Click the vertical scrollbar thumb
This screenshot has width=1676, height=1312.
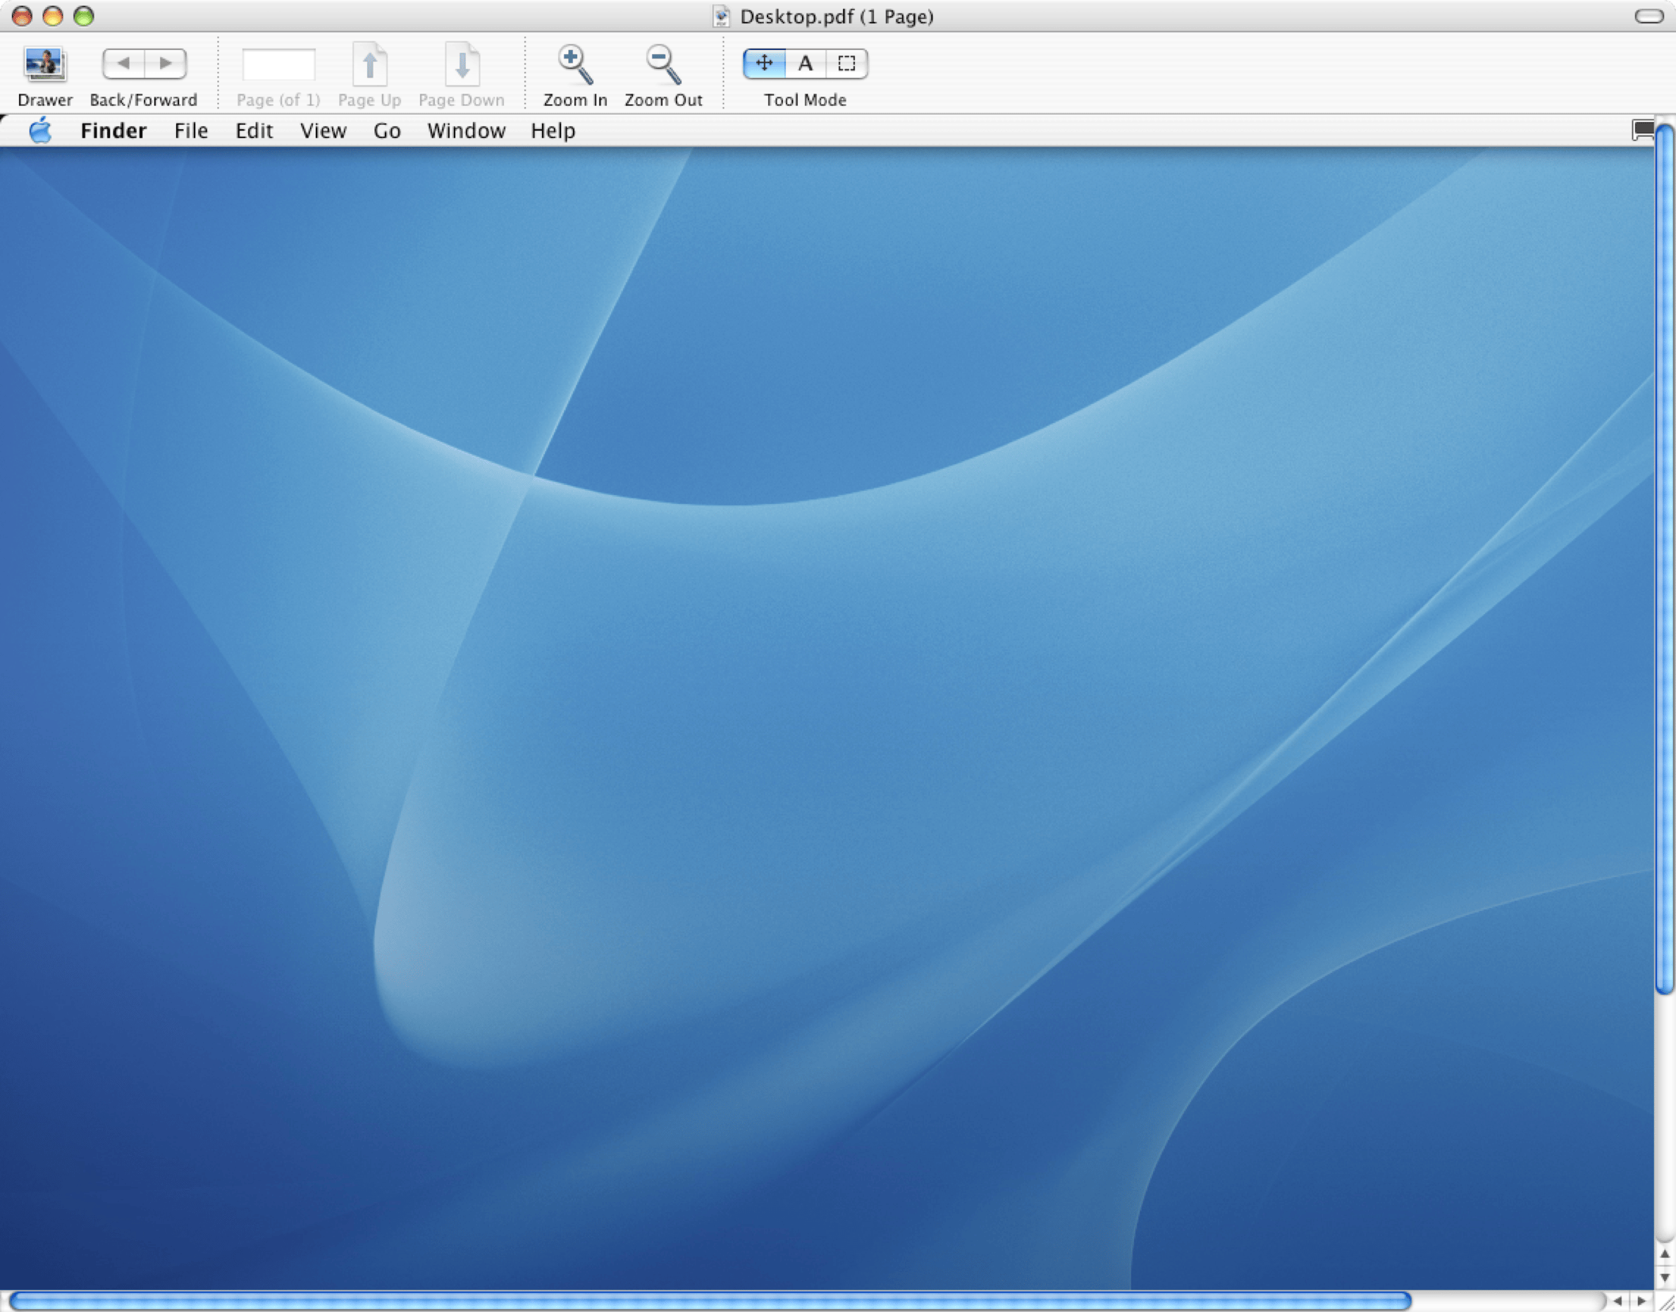(x=1665, y=560)
